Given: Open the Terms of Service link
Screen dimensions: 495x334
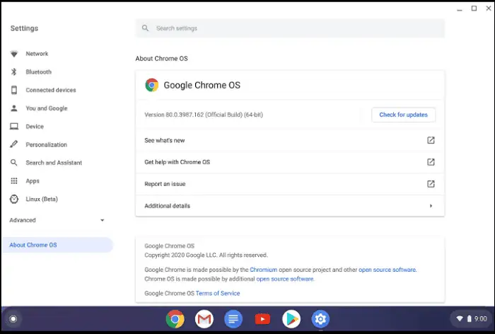Looking at the screenshot, I should point(218,293).
